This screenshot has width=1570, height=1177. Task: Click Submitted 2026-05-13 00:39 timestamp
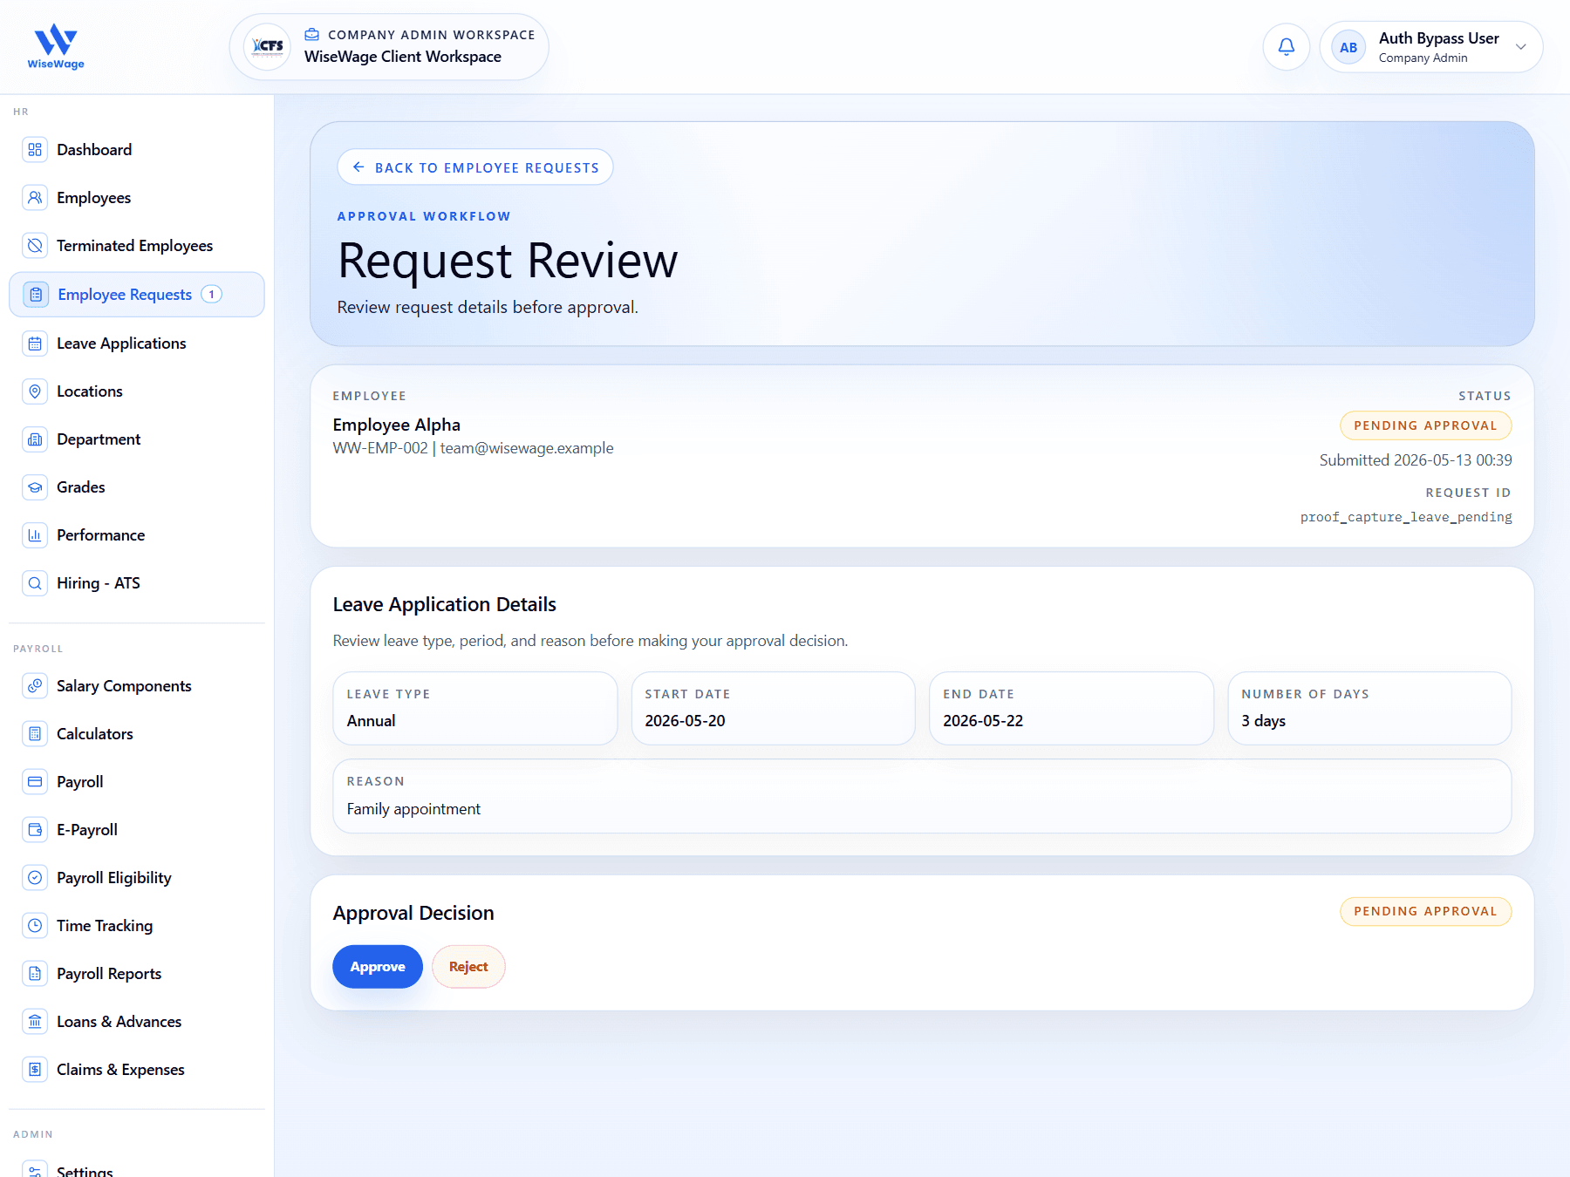(1416, 460)
